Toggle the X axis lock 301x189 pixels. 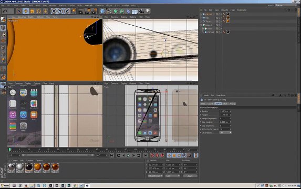coord(54,11)
